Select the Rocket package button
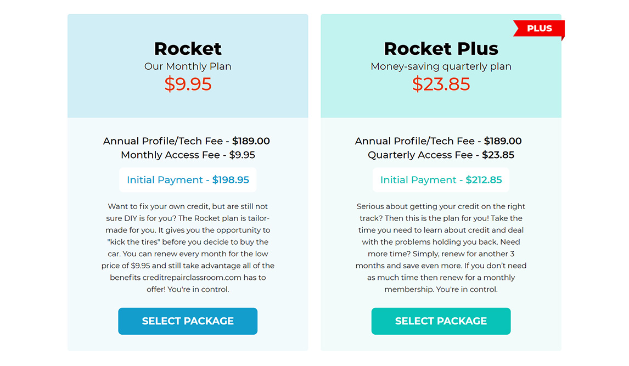Viewport: 629px width, 366px height. (188, 321)
